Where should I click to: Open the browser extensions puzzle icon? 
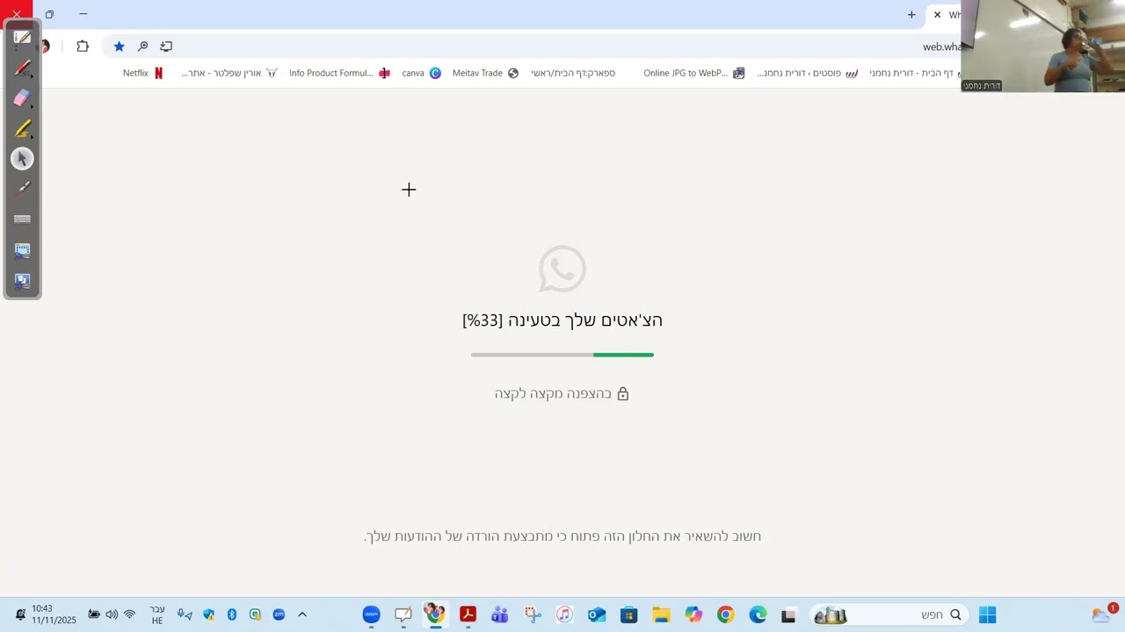click(83, 47)
